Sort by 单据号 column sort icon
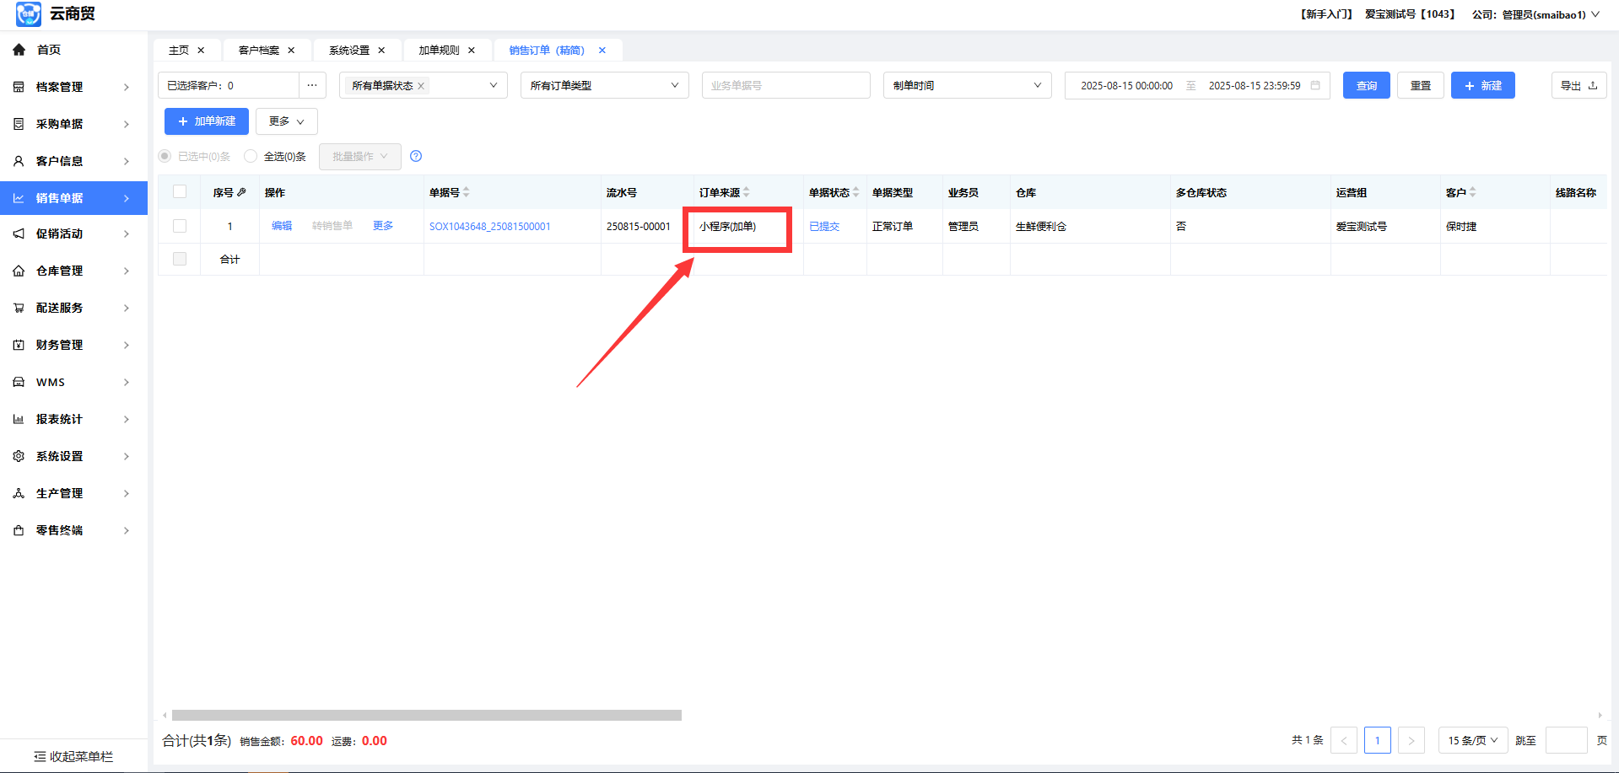The height and width of the screenshot is (773, 1619). pyautogui.click(x=467, y=192)
